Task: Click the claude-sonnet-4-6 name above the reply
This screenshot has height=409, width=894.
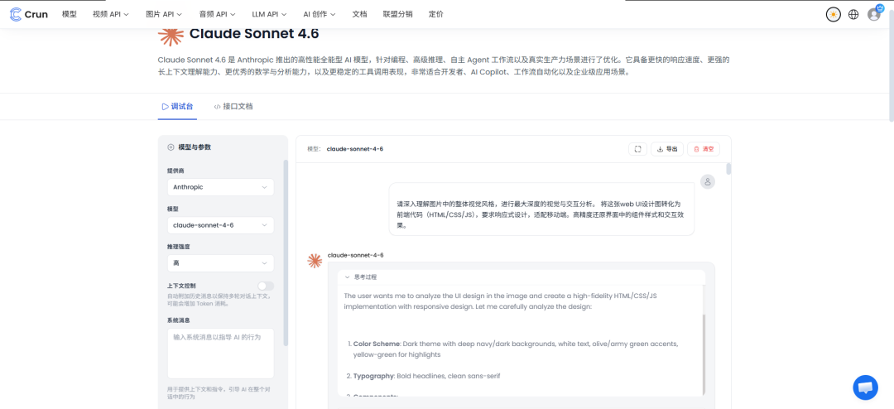Action: click(x=355, y=255)
